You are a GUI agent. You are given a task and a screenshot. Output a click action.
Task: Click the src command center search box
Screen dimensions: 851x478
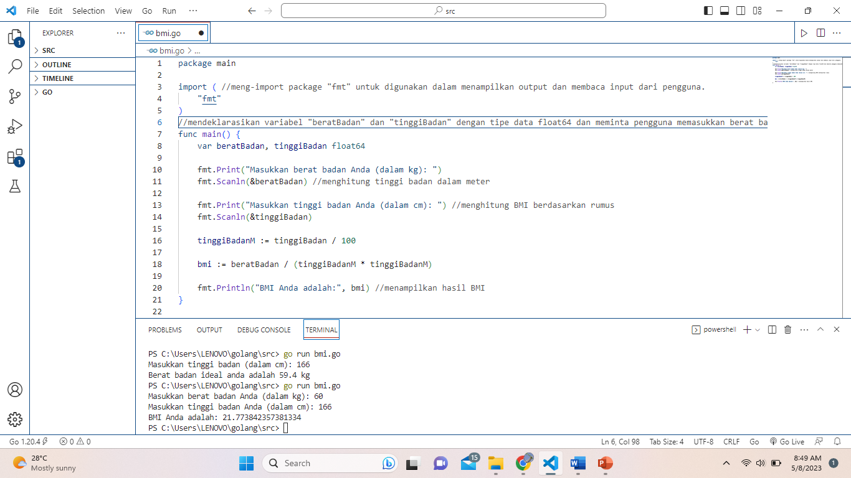(x=444, y=11)
